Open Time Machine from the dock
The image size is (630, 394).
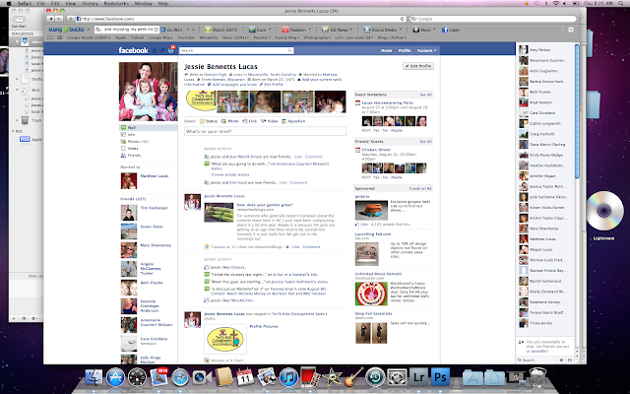(x=375, y=378)
